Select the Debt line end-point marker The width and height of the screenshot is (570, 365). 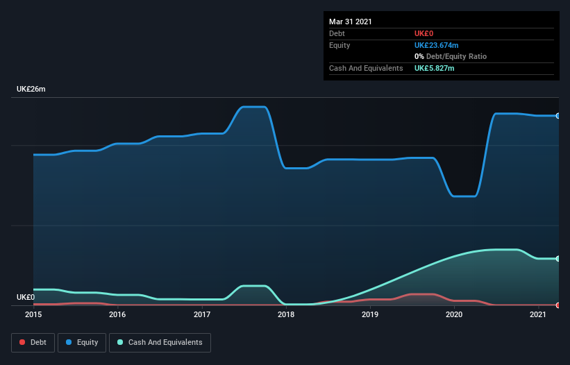click(558, 305)
